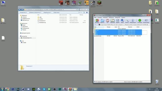Expand the WinRAR archive path dropdown
162x91 pixels.
tap(150, 25)
